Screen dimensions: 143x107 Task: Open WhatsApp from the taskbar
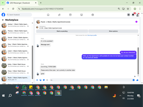pos(24,87)
